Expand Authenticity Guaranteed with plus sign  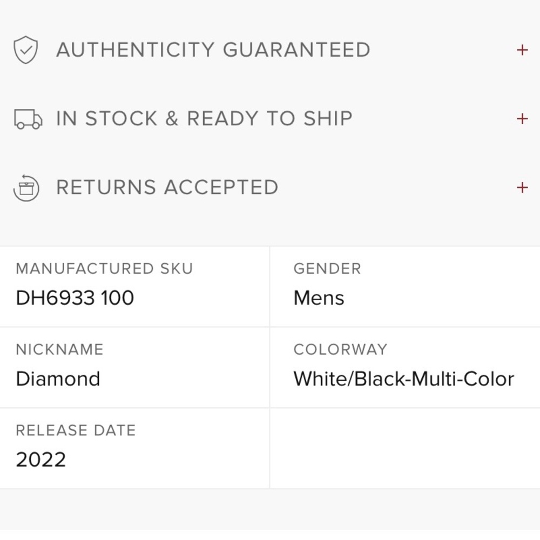(x=522, y=50)
